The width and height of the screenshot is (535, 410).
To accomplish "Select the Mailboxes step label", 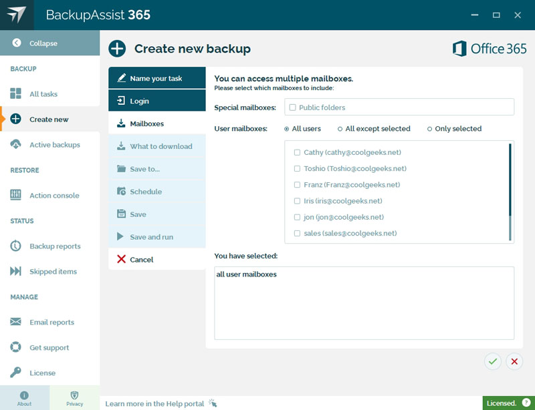I will tap(146, 124).
